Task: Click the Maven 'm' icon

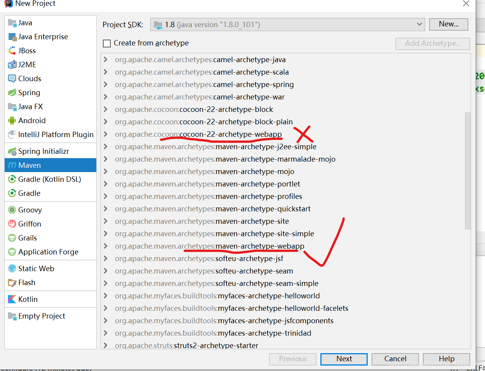Action: 12,165
